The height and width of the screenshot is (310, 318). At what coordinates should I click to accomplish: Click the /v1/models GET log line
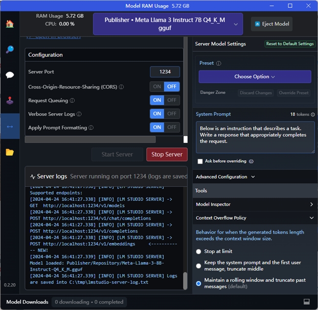click(x=77, y=206)
